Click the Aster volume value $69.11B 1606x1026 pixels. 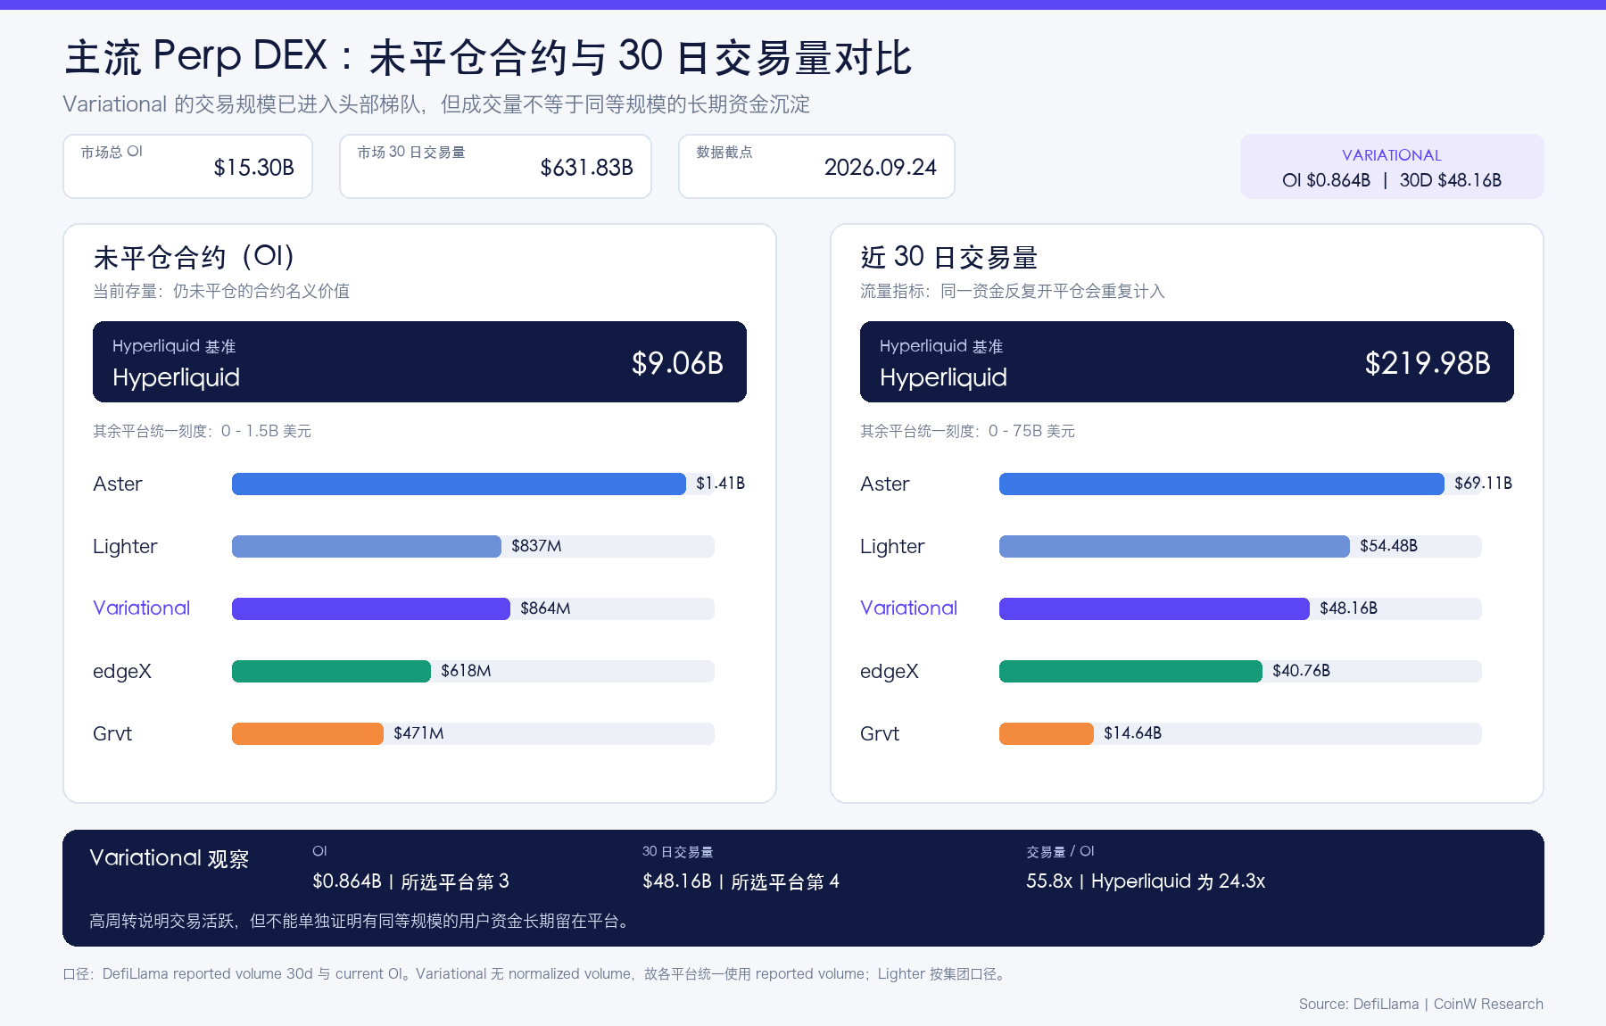tap(1483, 484)
